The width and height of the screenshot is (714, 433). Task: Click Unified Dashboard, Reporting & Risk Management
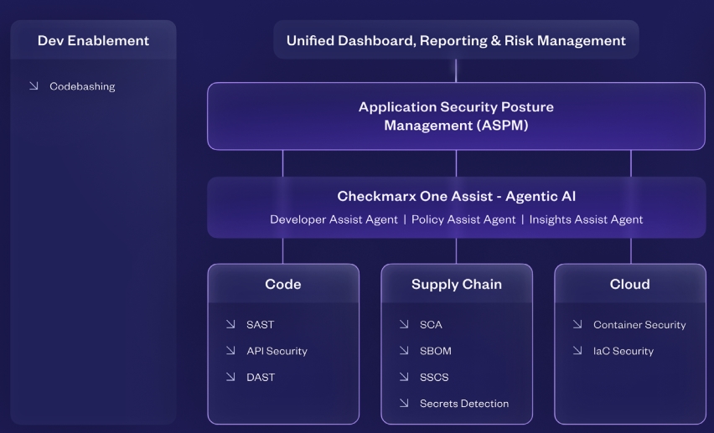tap(456, 40)
